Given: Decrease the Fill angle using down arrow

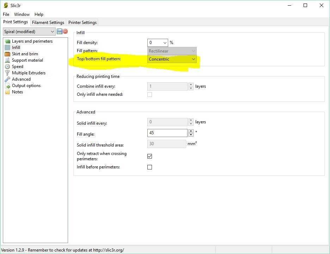Looking at the screenshot, I should 191,135.
